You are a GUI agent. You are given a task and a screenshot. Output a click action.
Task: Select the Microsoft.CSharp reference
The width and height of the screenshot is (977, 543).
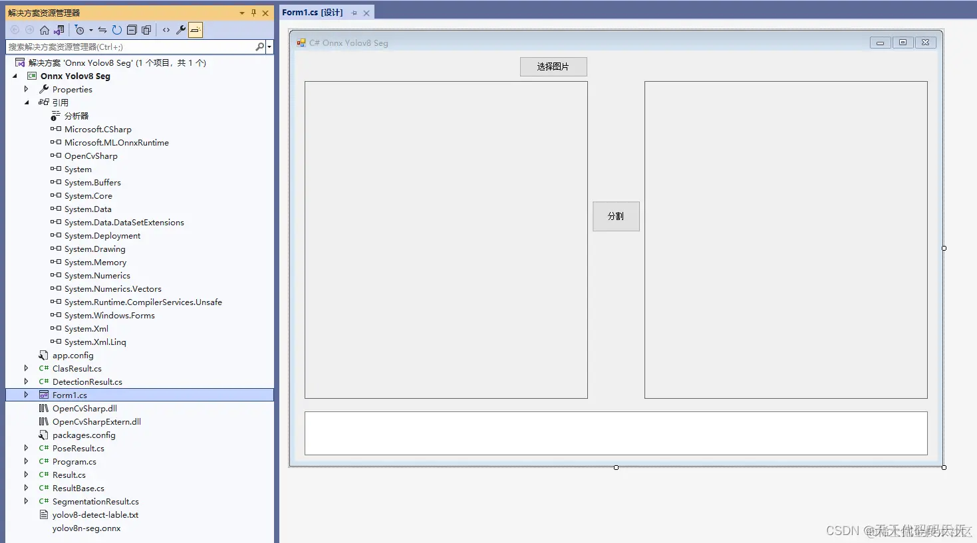tap(98, 129)
